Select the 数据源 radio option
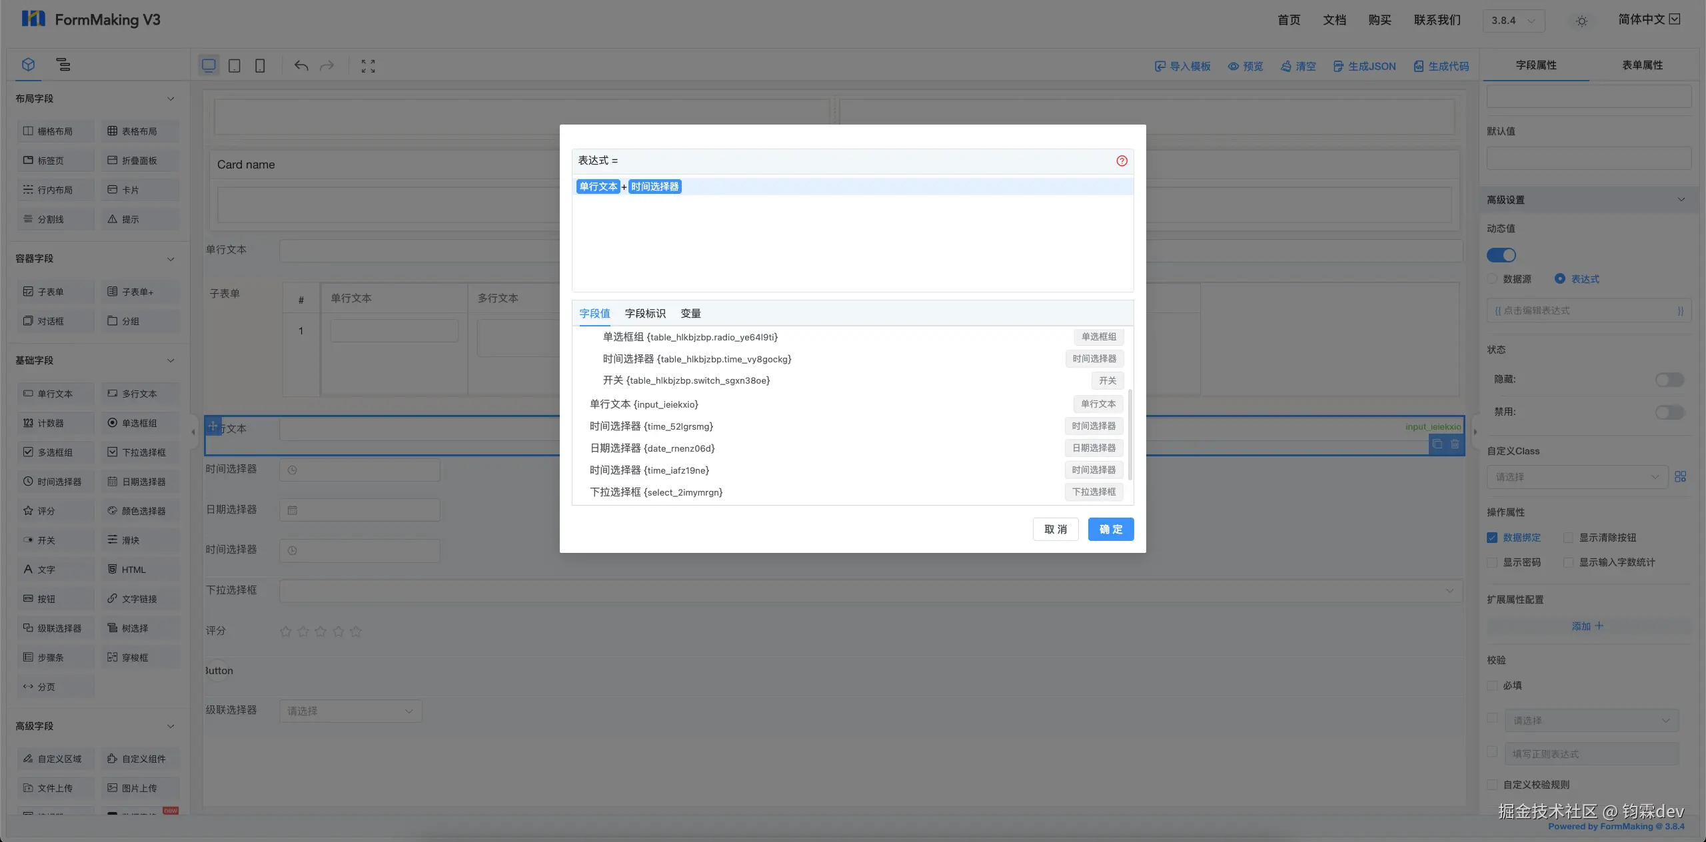The height and width of the screenshot is (842, 1706). 1493,279
